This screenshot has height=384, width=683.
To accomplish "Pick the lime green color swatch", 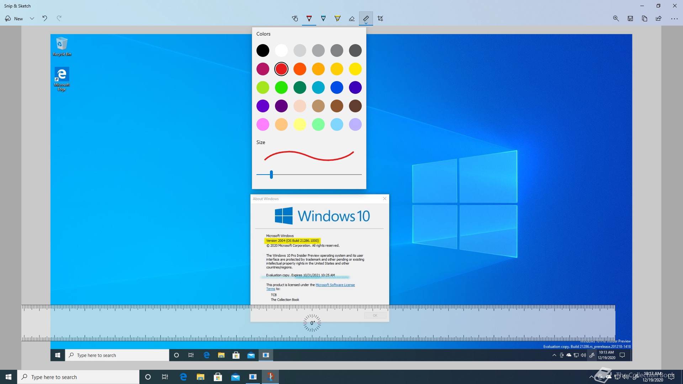I will coord(263,87).
